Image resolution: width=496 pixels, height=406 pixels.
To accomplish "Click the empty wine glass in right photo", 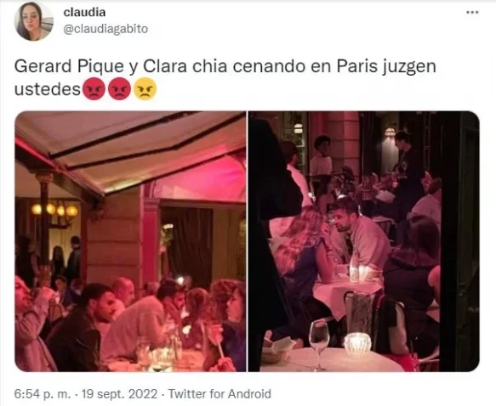I will 319,343.
